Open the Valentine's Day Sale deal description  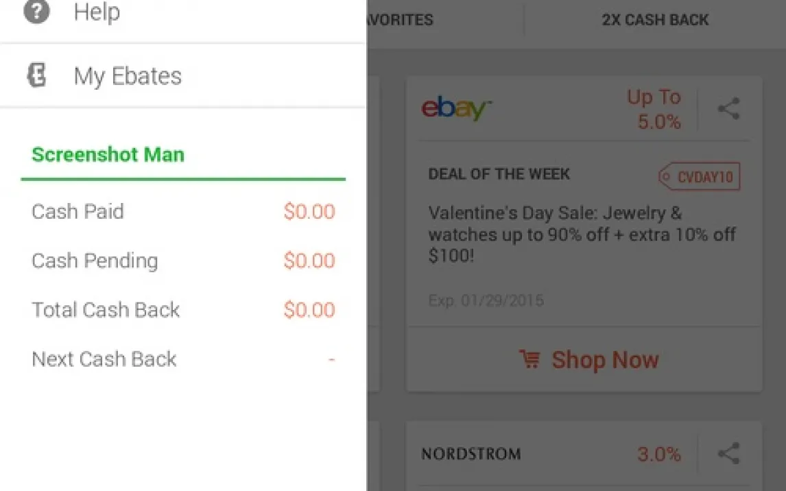[x=582, y=235]
